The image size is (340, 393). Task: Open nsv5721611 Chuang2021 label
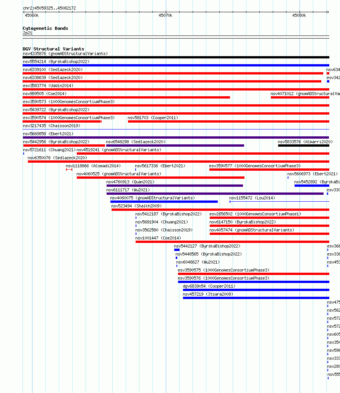[x=49, y=150]
